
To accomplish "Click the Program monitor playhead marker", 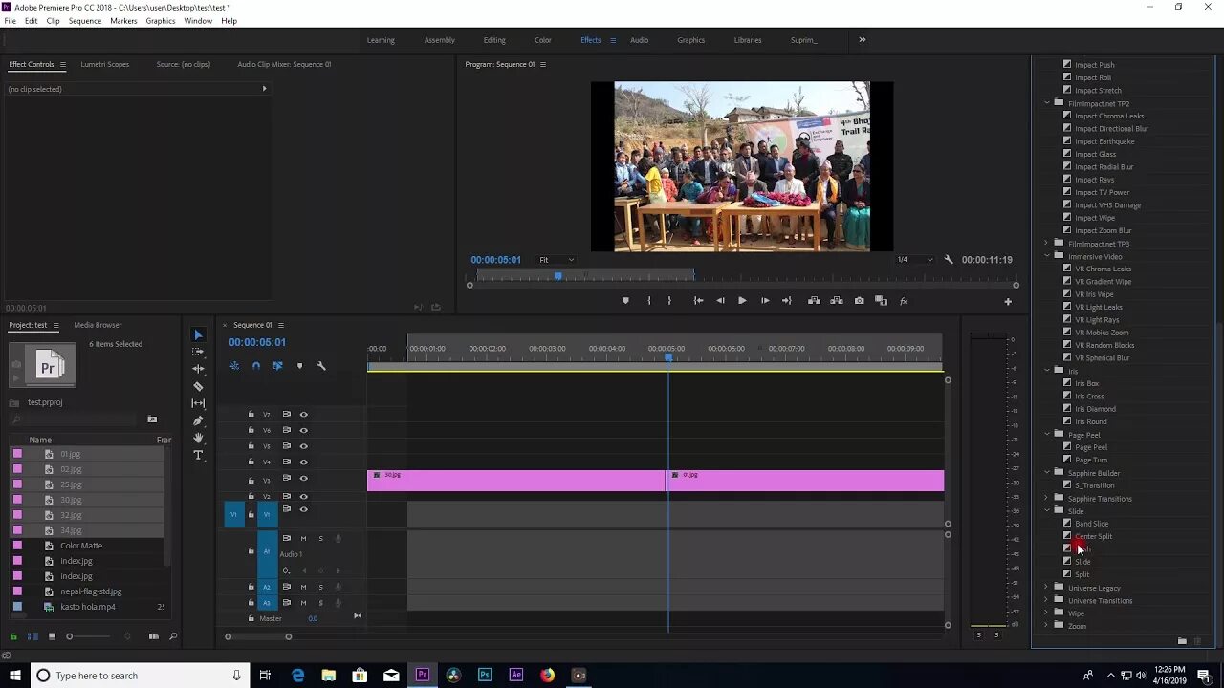I will pos(558,276).
